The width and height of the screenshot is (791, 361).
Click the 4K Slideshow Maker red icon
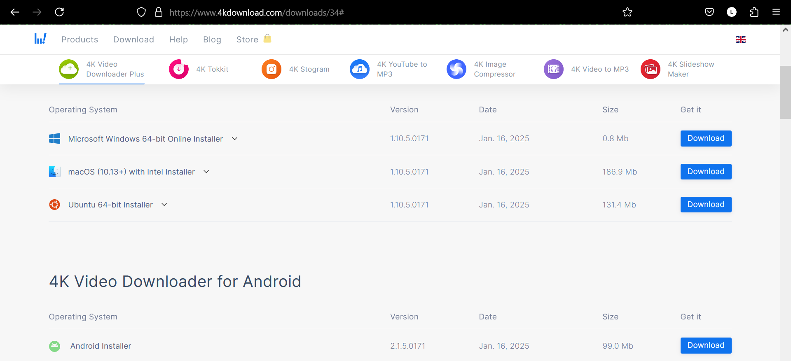coord(651,69)
